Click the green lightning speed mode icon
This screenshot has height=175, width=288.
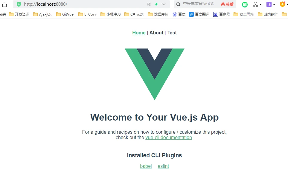point(156,4)
